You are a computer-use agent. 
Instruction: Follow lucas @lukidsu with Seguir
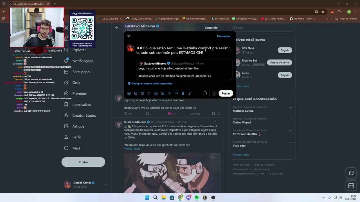point(285,75)
